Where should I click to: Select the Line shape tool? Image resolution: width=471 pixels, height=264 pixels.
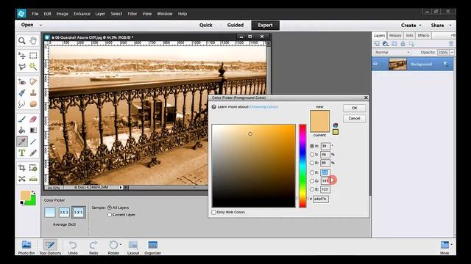point(33,142)
